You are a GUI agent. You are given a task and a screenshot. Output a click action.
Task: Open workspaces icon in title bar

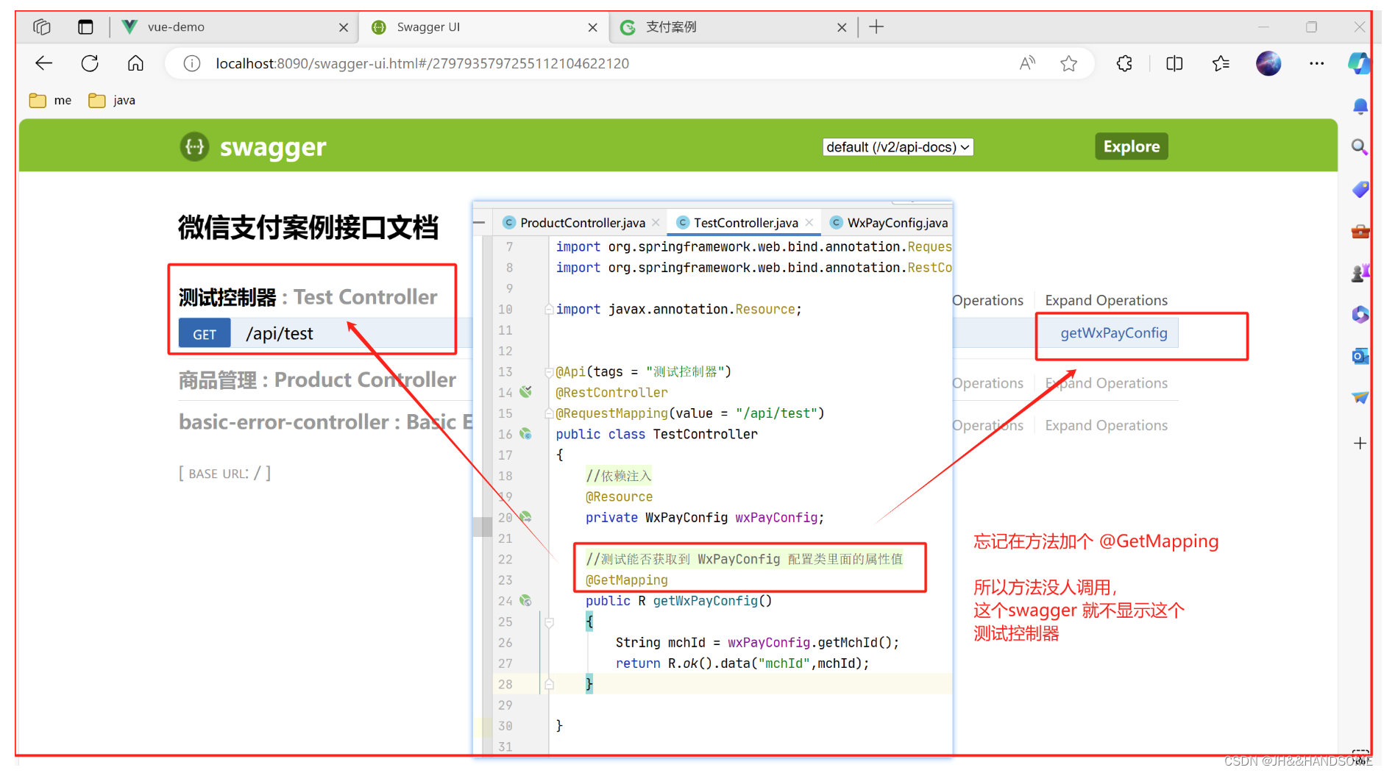[x=42, y=27]
